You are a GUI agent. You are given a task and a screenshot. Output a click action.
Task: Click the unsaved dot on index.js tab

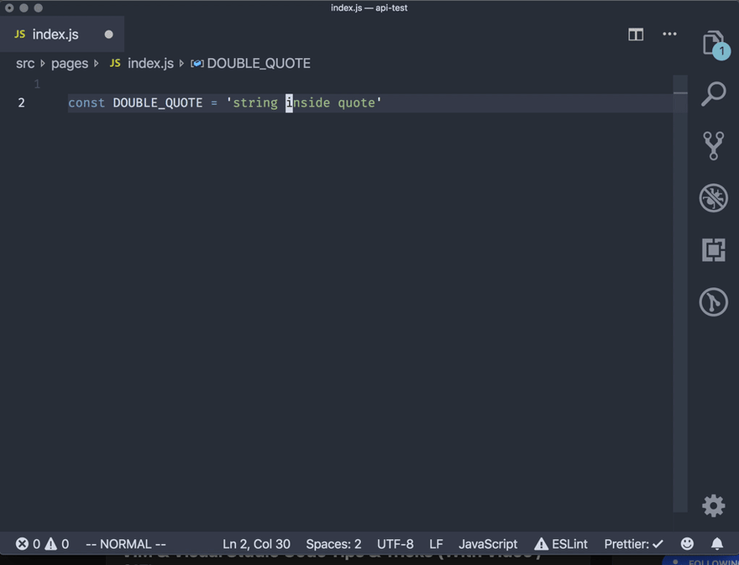tap(108, 34)
